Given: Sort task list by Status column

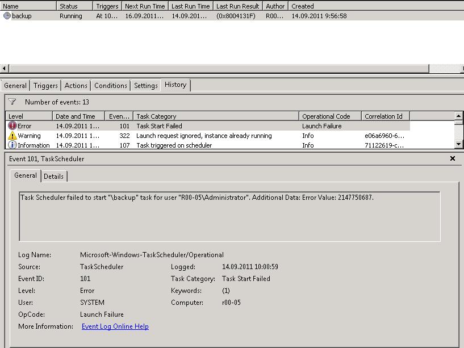Looking at the screenshot, I should point(74,6).
